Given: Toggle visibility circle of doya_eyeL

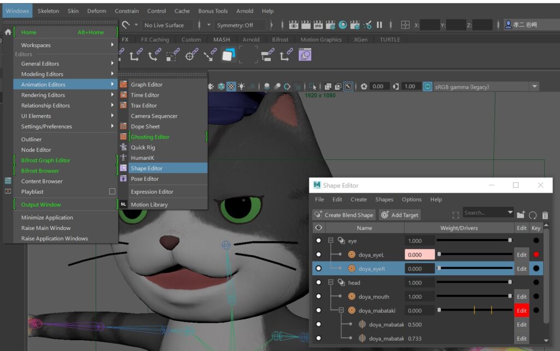Looking at the screenshot, I should click(x=319, y=254).
